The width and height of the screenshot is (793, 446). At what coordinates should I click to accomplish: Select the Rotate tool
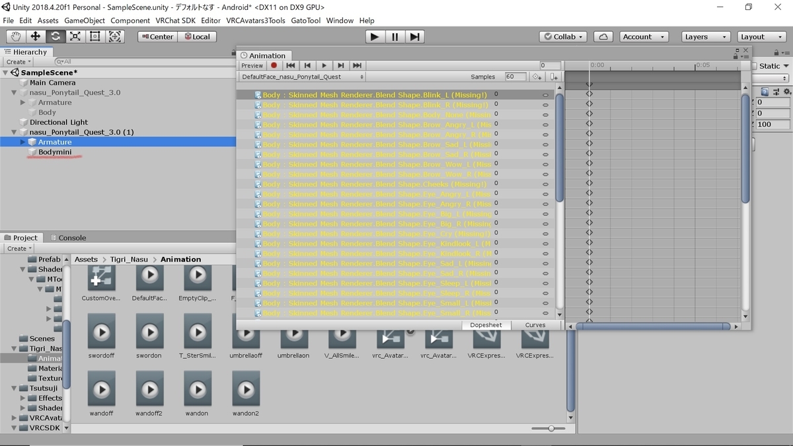56,37
